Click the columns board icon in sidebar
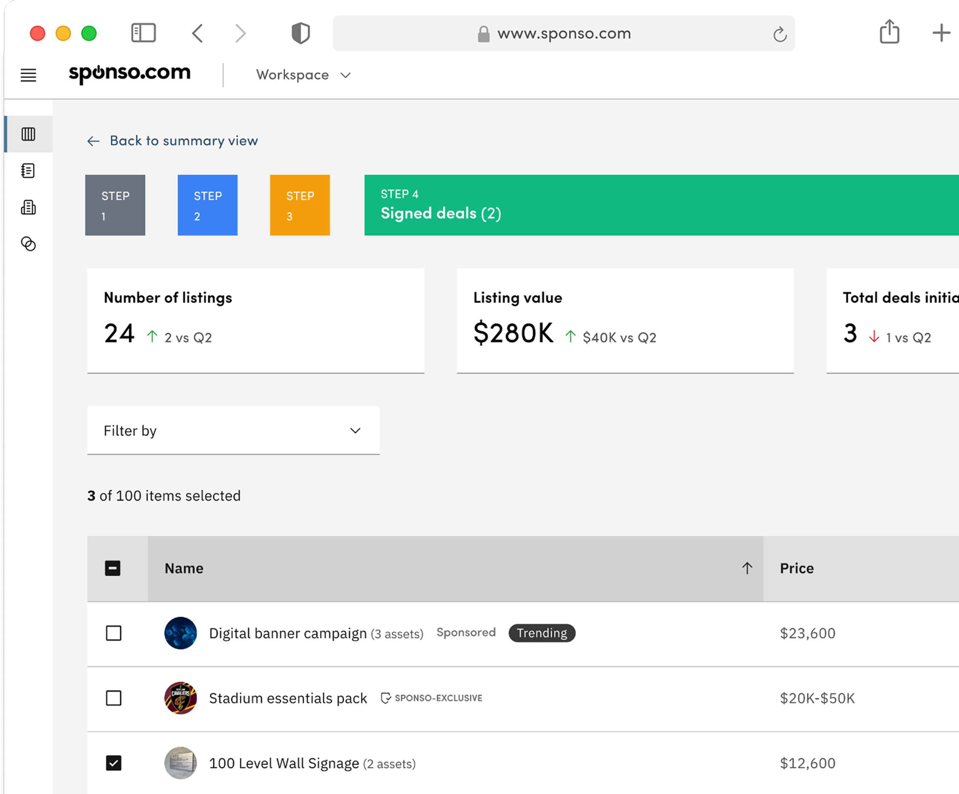 click(x=28, y=134)
